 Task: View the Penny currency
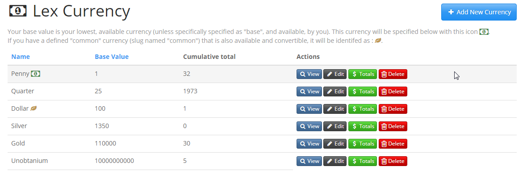tap(309, 74)
